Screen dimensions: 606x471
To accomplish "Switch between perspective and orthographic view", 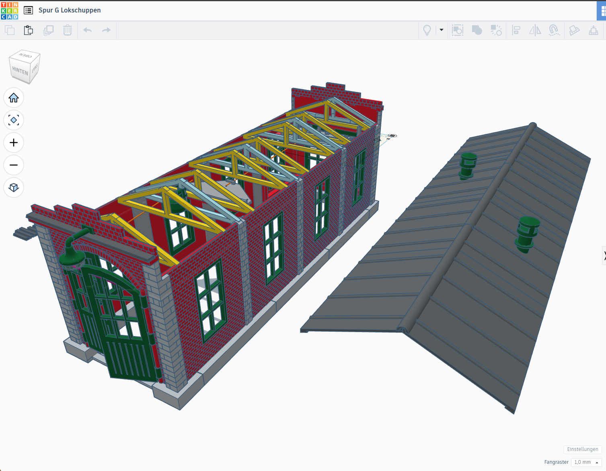I will [x=14, y=188].
